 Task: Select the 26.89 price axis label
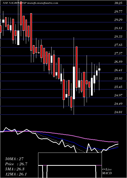[x=118, y=62]
